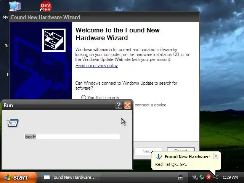The width and height of the screenshot is (244, 183).
Task: Switch to Found New Hardware taskbar button
Action: pos(71,177)
